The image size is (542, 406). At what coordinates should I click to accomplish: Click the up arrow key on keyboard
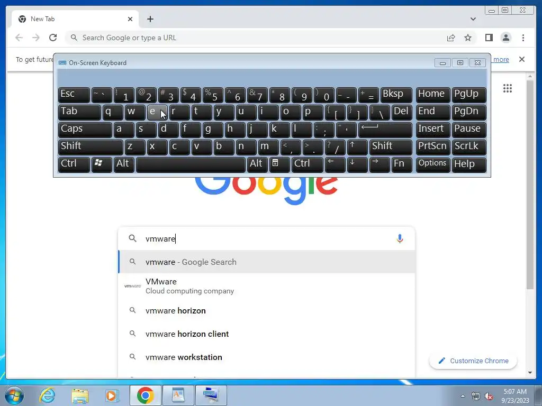point(357,147)
